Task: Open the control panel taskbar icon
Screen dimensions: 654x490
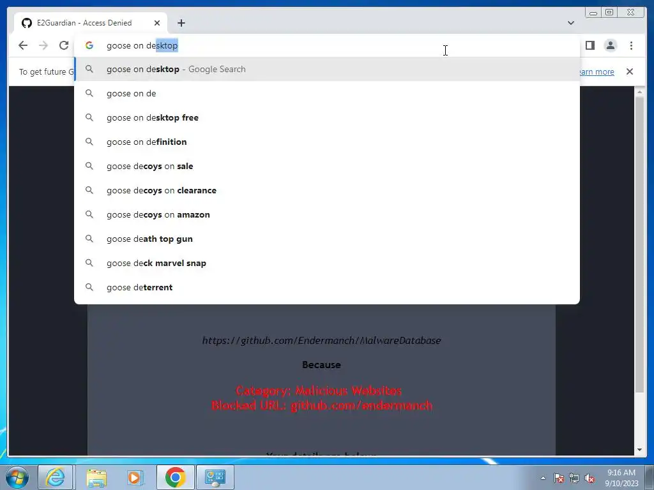Action: pos(215,477)
